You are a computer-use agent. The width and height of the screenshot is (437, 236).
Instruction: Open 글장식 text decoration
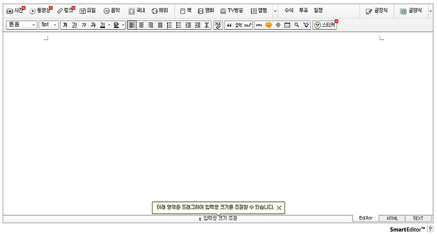coord(376,11)
